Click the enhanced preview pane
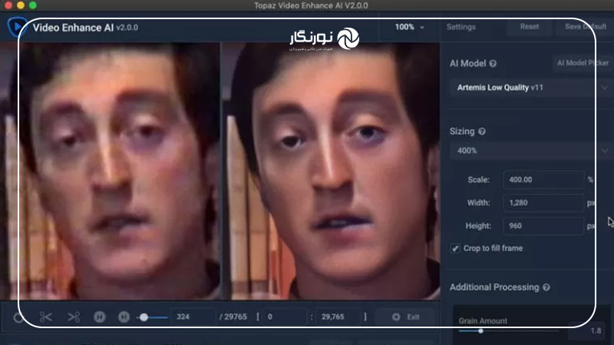The height and width of the screenshot is (345, 614). [x=332, y=171]
